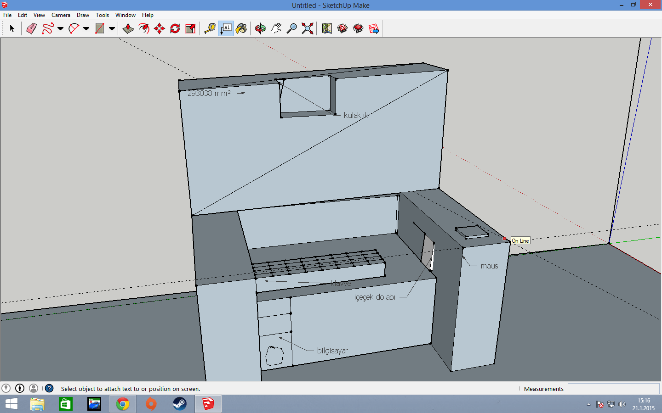Toggle the credits info status icon
The width and height of the screenshot is (662, 413).
pyautogui.click(x=20, y=388)
